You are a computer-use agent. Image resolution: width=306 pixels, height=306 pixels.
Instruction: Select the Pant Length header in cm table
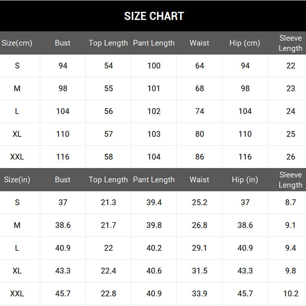154,43
